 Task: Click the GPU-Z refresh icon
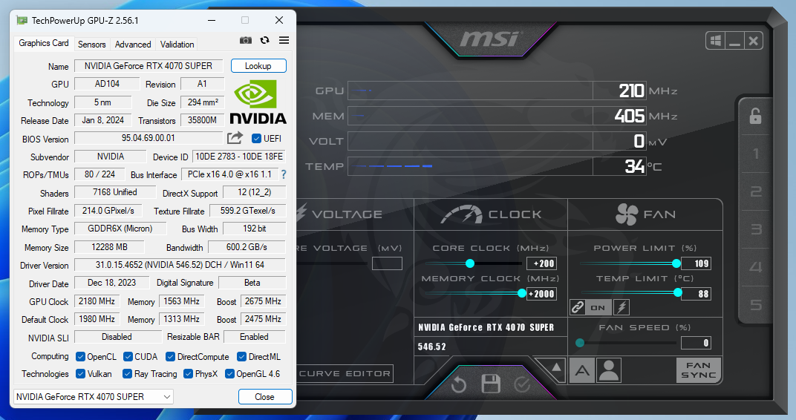point(264,40)
